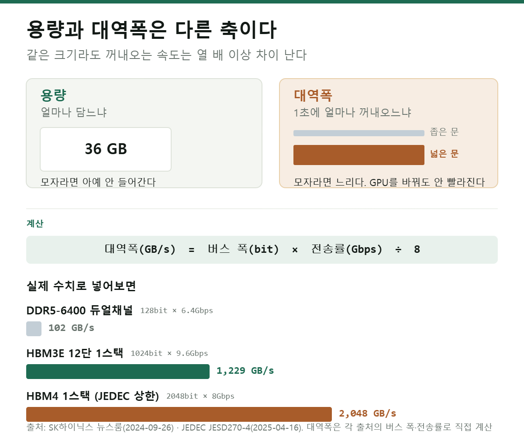524x441 pixels.
Task: Select the orange '대역폭' card title
Action: click(313, 95)
